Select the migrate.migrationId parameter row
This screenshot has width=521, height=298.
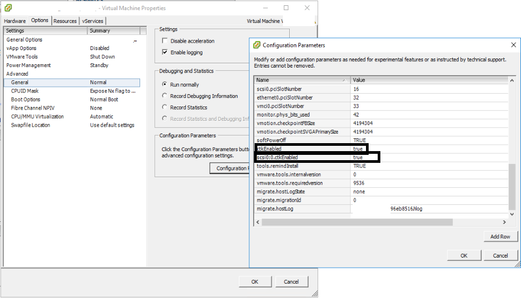[x=381, y=201]
